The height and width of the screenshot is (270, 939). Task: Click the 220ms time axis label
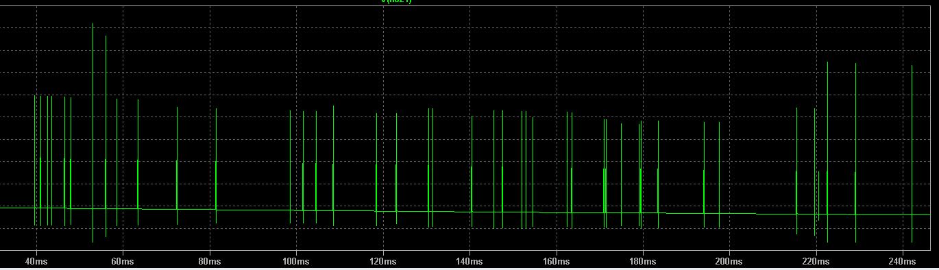tap(816, 261)
